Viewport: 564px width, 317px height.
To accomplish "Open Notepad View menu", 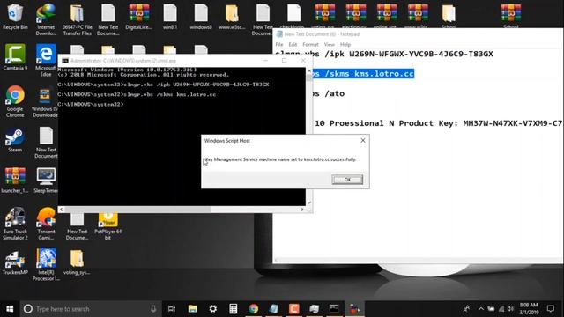I will click(x=329, y=45).
